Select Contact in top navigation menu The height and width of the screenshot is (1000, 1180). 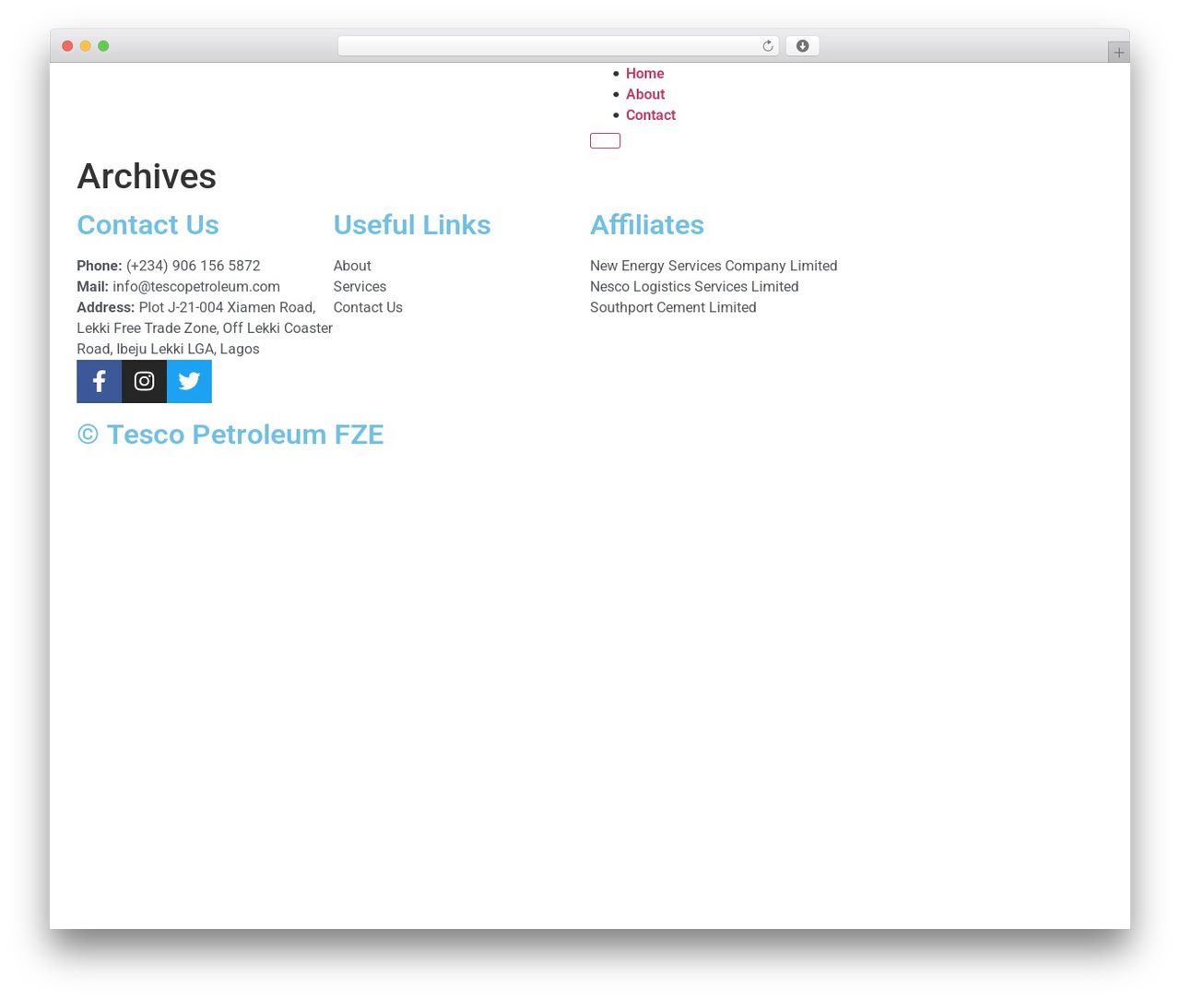coord(651,115)
